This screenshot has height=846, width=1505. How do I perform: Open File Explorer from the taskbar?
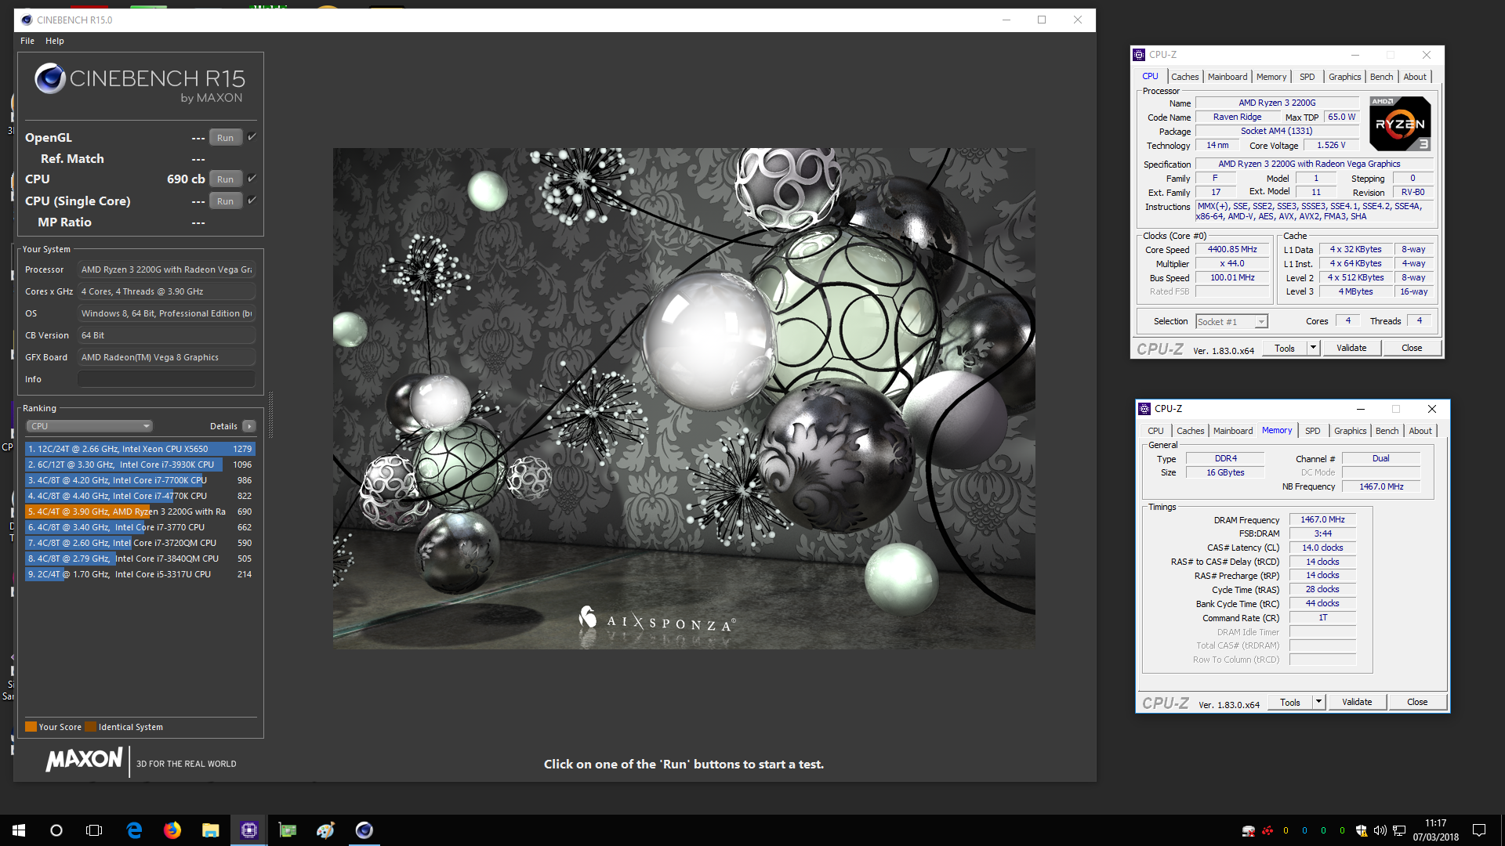210,830
